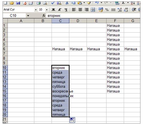Select cell F1 containing Наташа

pyautogui.click(x=115, y=25)
